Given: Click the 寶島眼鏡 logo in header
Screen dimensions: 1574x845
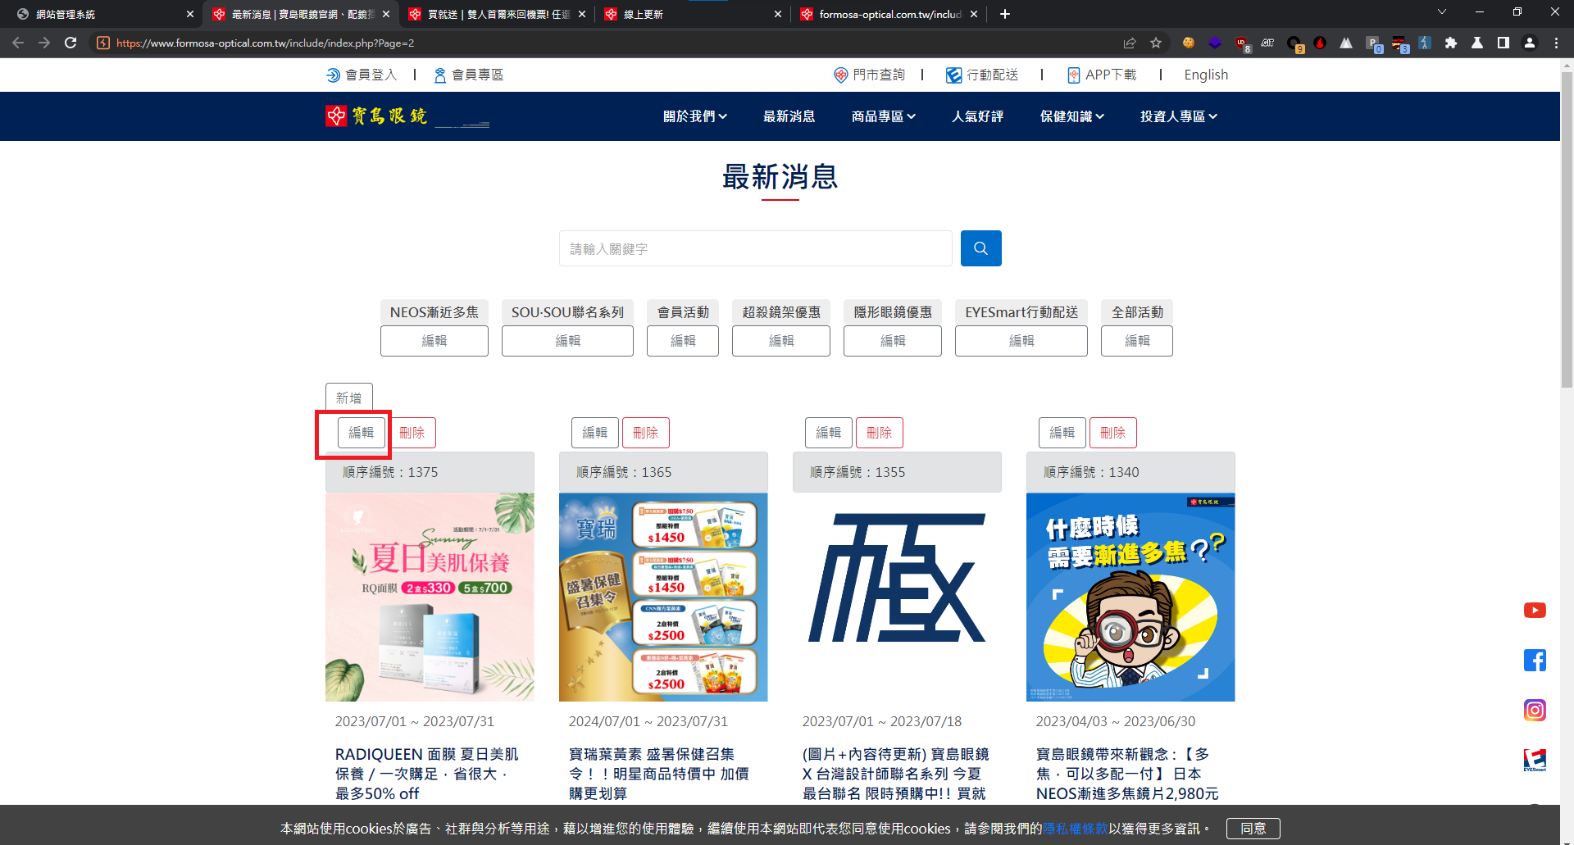Looking at the screenshot, I should [x=407, y=116].
